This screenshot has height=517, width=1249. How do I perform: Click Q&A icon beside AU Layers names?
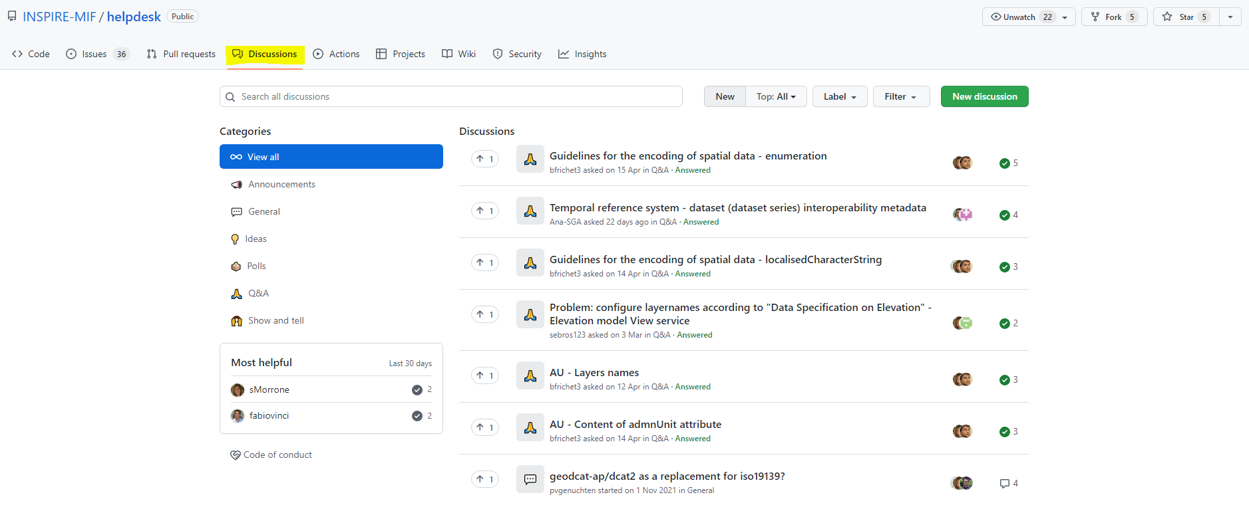click(530, 375)
